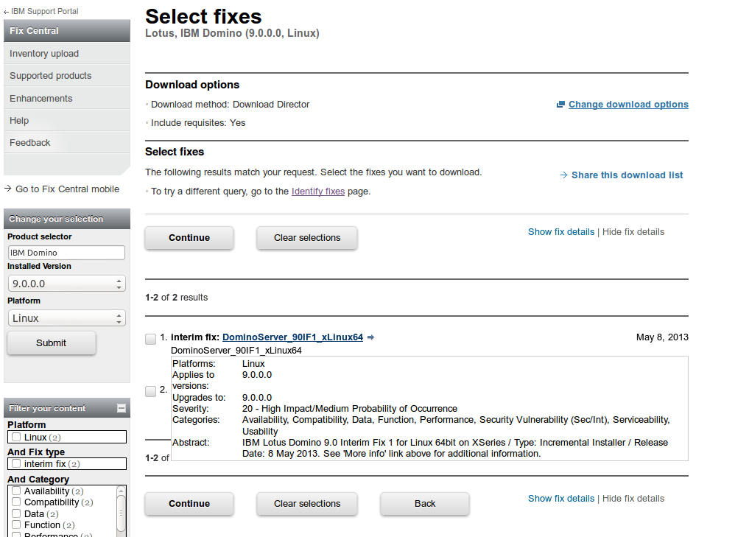Click the top Clear selections button

(x=307, y=237)
